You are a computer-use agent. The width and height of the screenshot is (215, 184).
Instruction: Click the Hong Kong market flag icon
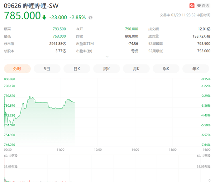(x=192, y=6)
